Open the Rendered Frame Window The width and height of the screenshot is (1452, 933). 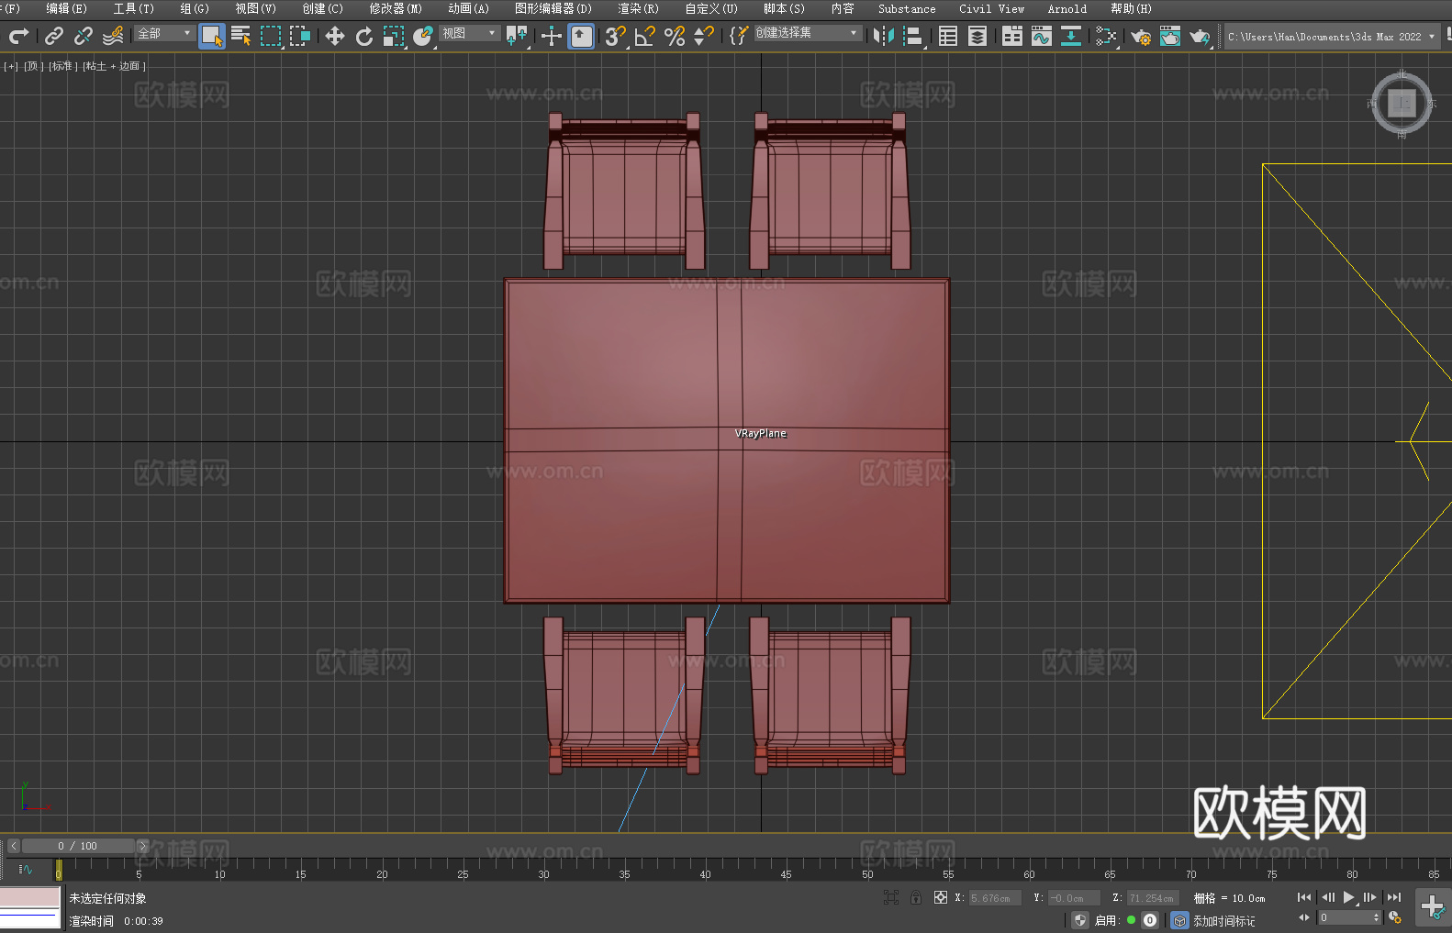coord(1170,36)
